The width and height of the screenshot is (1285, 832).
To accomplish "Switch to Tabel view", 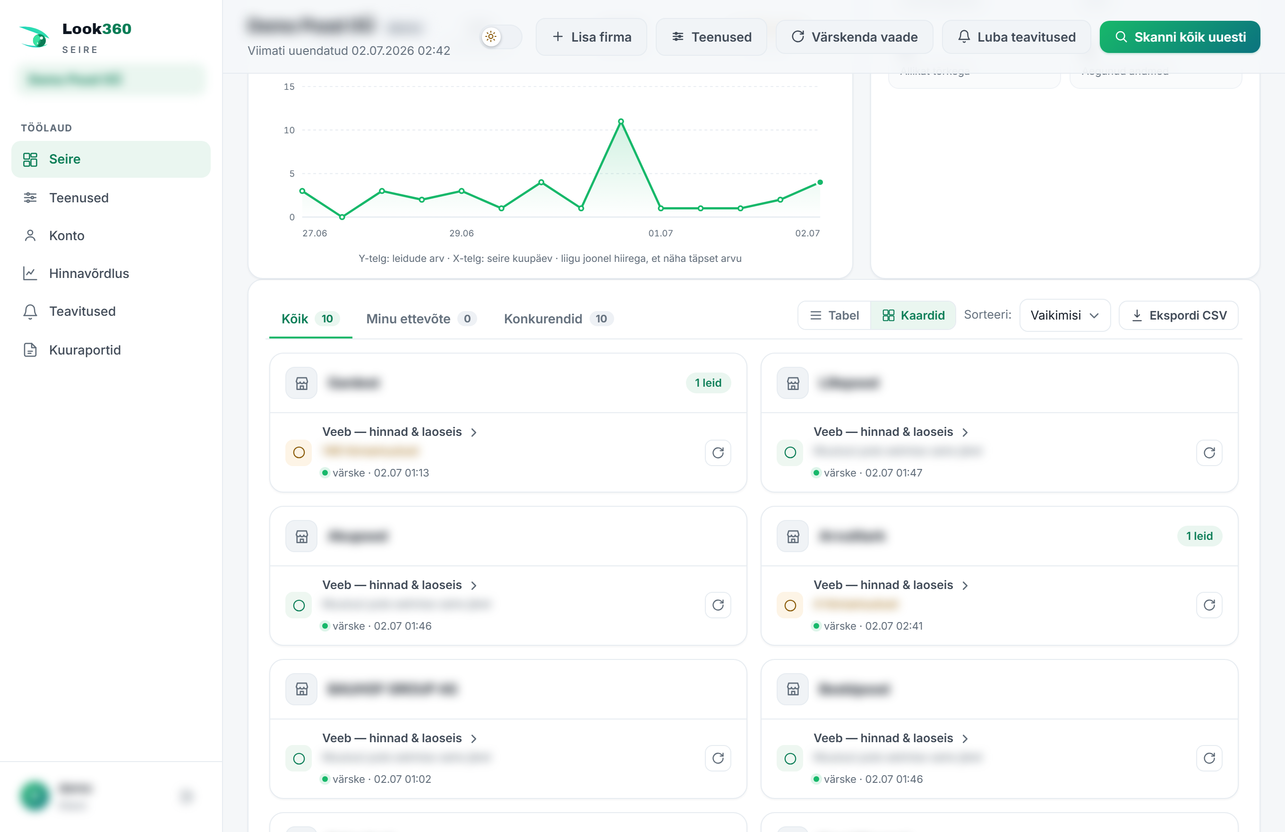I will tap(834, 315).
